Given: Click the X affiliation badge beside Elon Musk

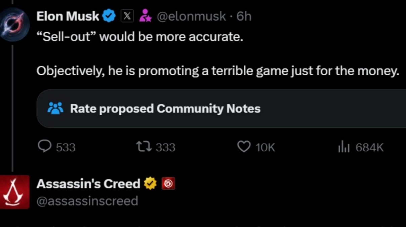Looking at the screenshot, I should 127,16.
